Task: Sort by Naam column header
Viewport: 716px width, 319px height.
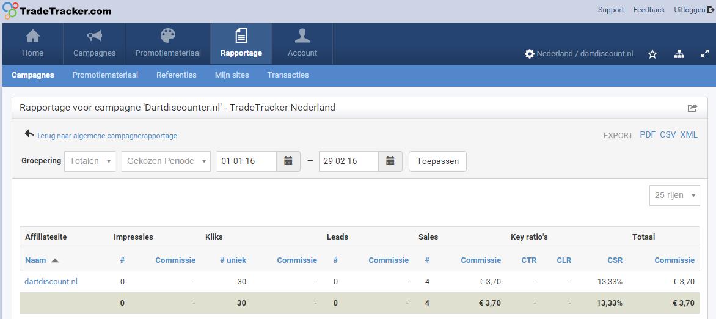Action: (x=35, y=260)
